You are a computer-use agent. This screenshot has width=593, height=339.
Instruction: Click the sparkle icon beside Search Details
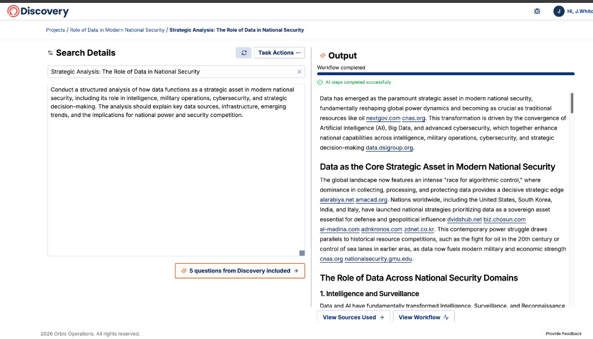click(x=50, y=53)
